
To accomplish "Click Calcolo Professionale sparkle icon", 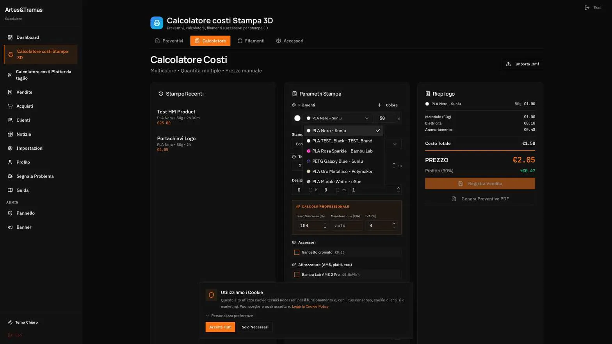I will point(298,207).
